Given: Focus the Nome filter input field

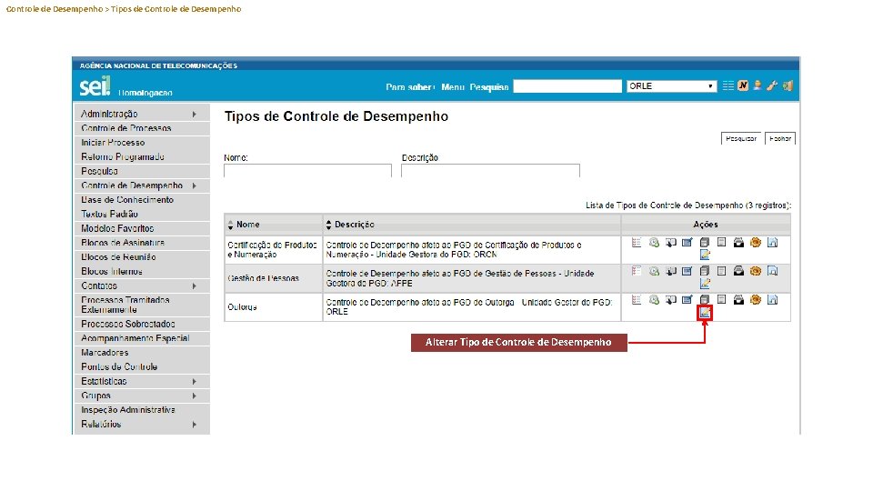Looking at the screenshot, I should point(308,170).
